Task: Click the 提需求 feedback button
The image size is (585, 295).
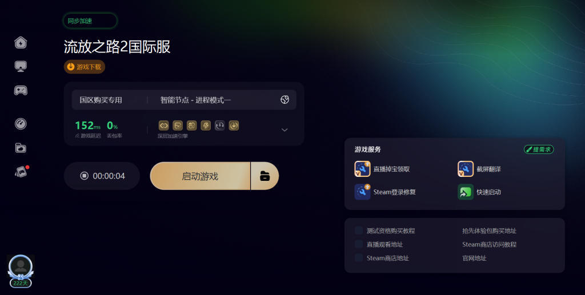Action: (x=539, y=149)
